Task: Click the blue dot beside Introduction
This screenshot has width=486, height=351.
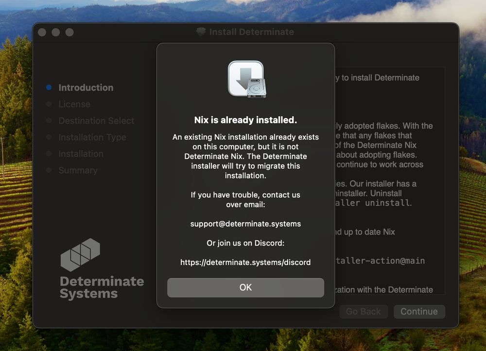Action: click(x=49, y=88)
